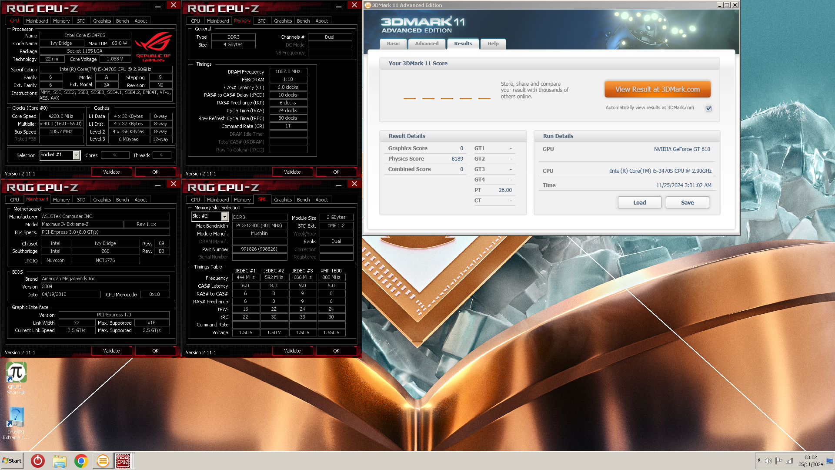Viewport: 835px width, 470px height.
Task: Click PT value 26.00 in results
Action: 505,190
